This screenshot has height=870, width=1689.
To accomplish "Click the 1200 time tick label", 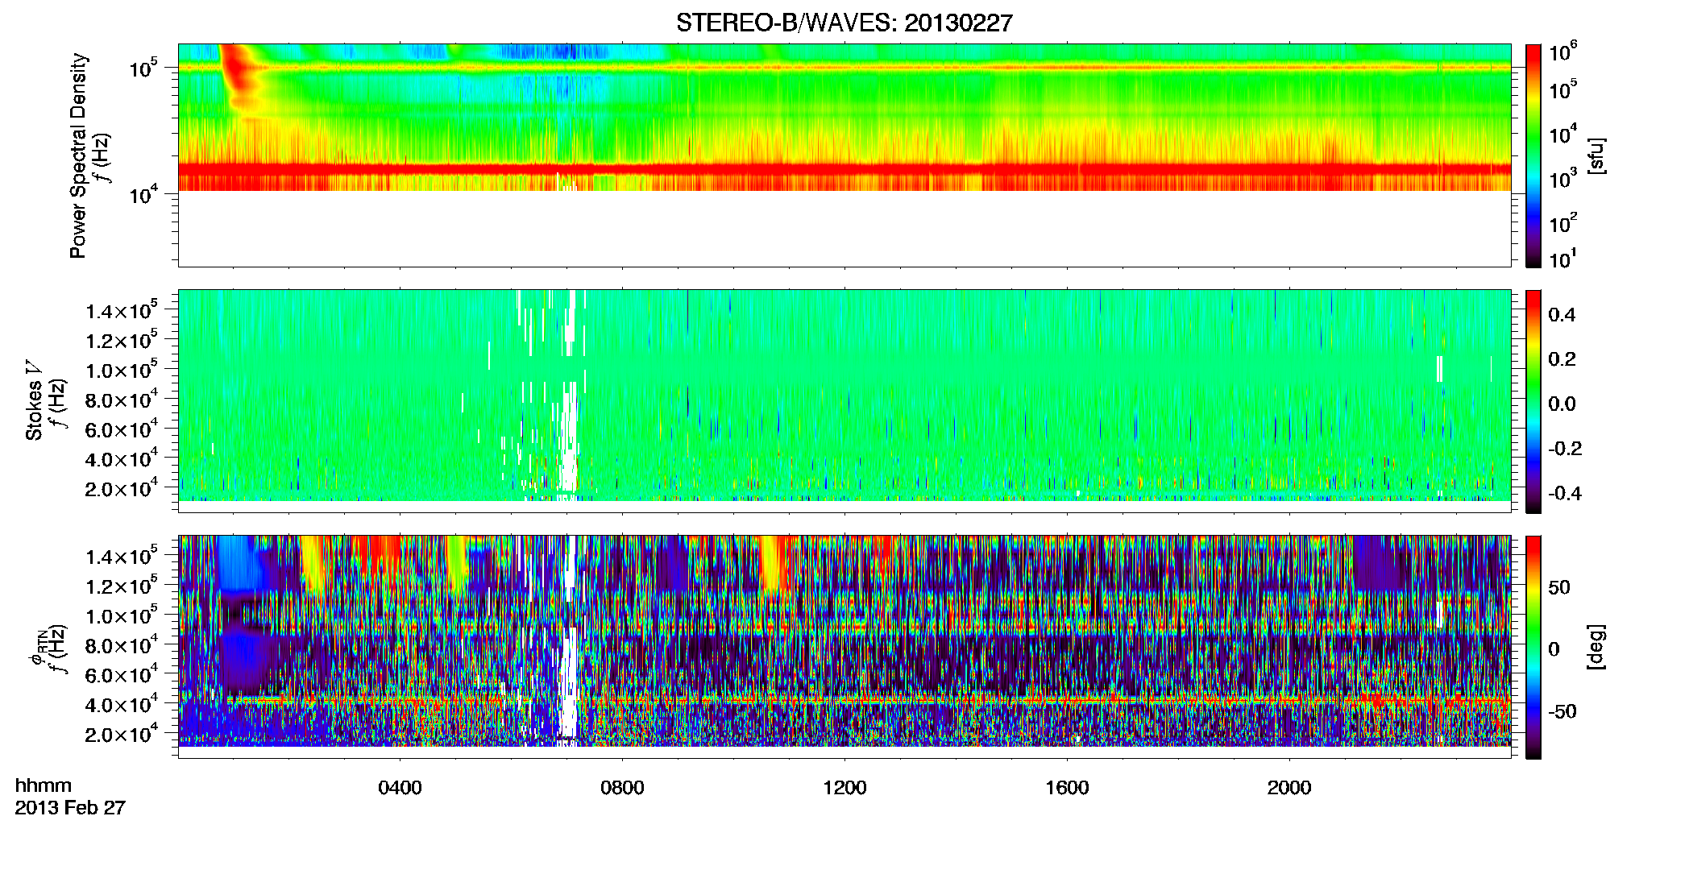I will tap(844, 788).
